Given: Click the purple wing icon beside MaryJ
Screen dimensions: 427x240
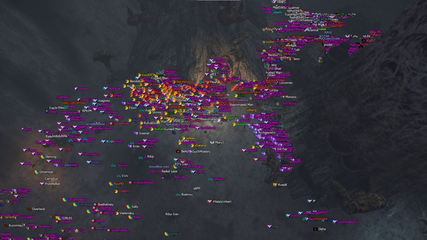Looking at the screenshot, I should coord(212,142).
